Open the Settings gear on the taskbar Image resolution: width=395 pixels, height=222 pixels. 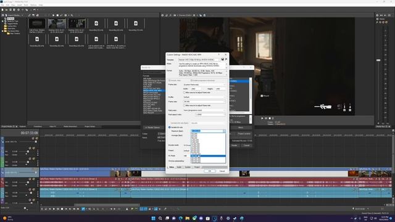point(228,218)
